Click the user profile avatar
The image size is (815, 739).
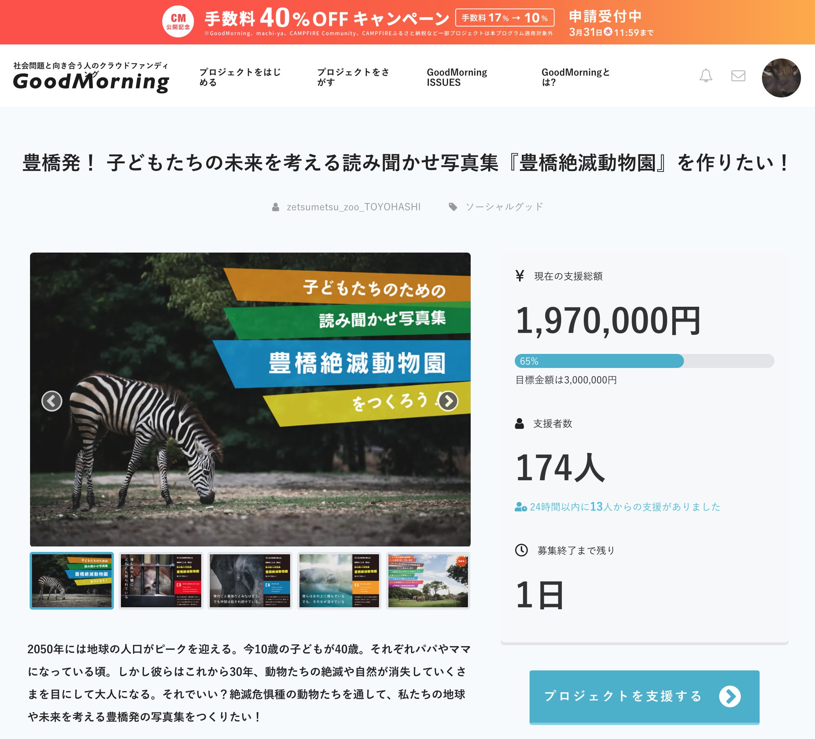[x=781, y=78]
